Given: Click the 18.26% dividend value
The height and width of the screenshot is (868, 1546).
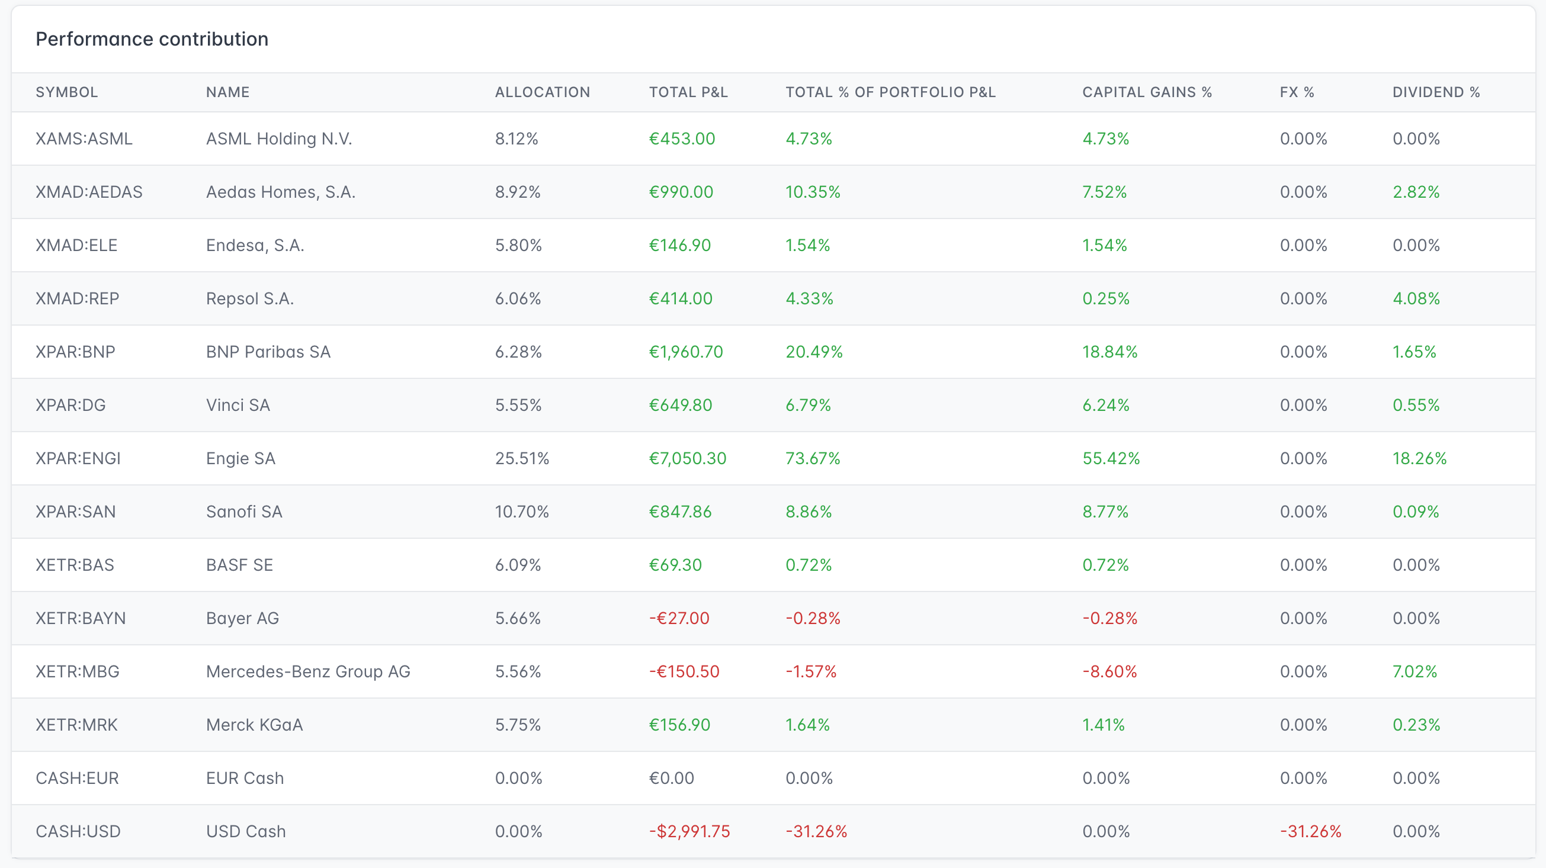Looking at the screenshot, I should click(x=1419, y=458).
